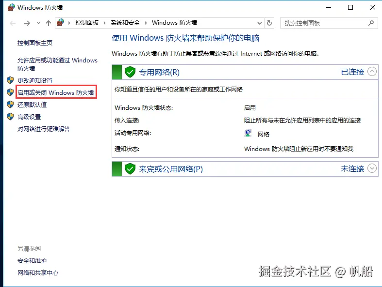Click shield icon next to 启用或关闭 Windows 防火墙
Image resolution: width=382 pixels, height=287 pixels.
[10, 92]
